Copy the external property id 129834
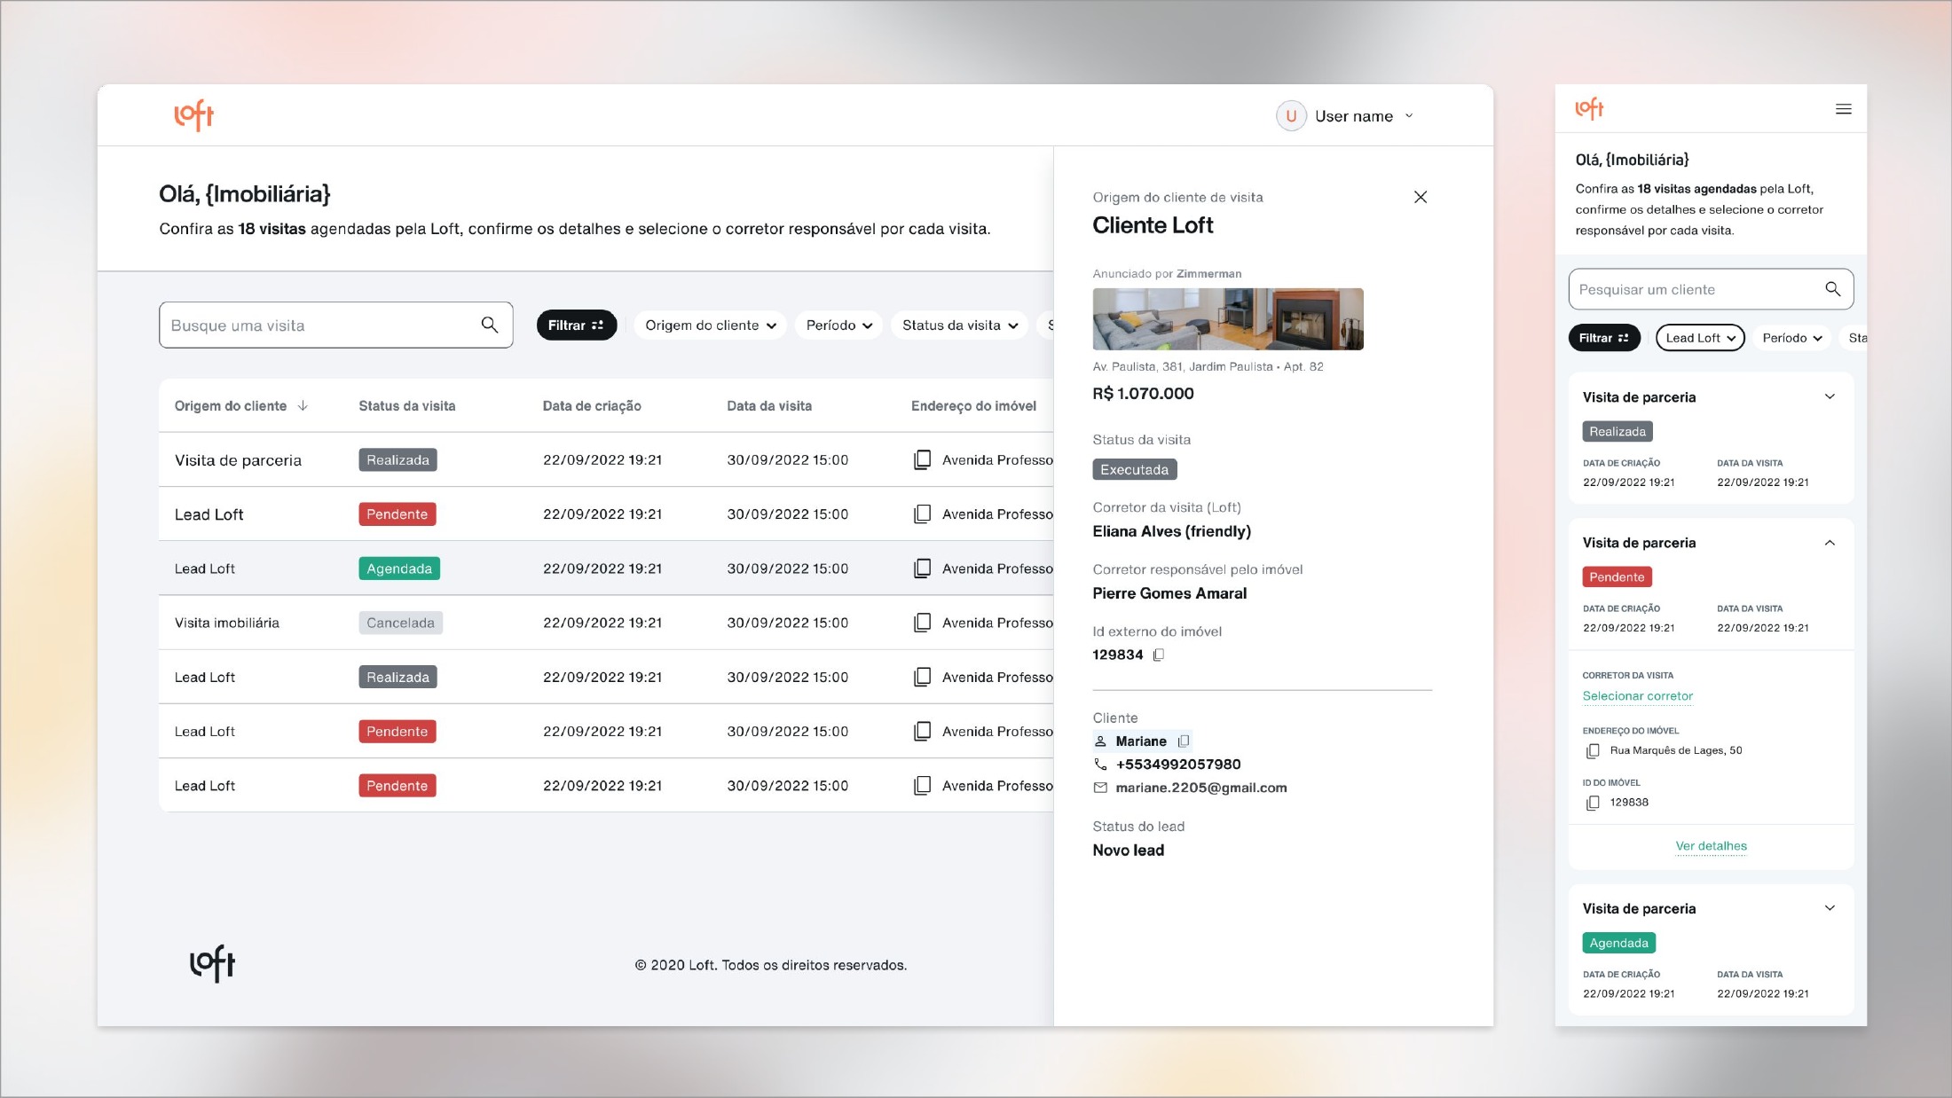The width and height of the screenshot is (1952, 1098). coord(1158,655)
